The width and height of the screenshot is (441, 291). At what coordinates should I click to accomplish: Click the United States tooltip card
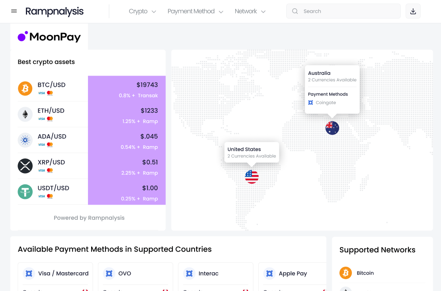[252, 152]
